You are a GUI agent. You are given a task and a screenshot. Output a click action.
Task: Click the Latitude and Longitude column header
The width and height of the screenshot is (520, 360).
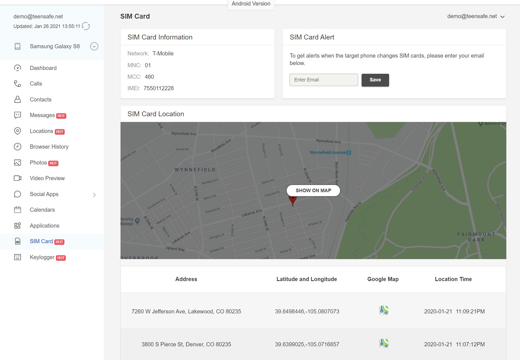coord(307,279)
